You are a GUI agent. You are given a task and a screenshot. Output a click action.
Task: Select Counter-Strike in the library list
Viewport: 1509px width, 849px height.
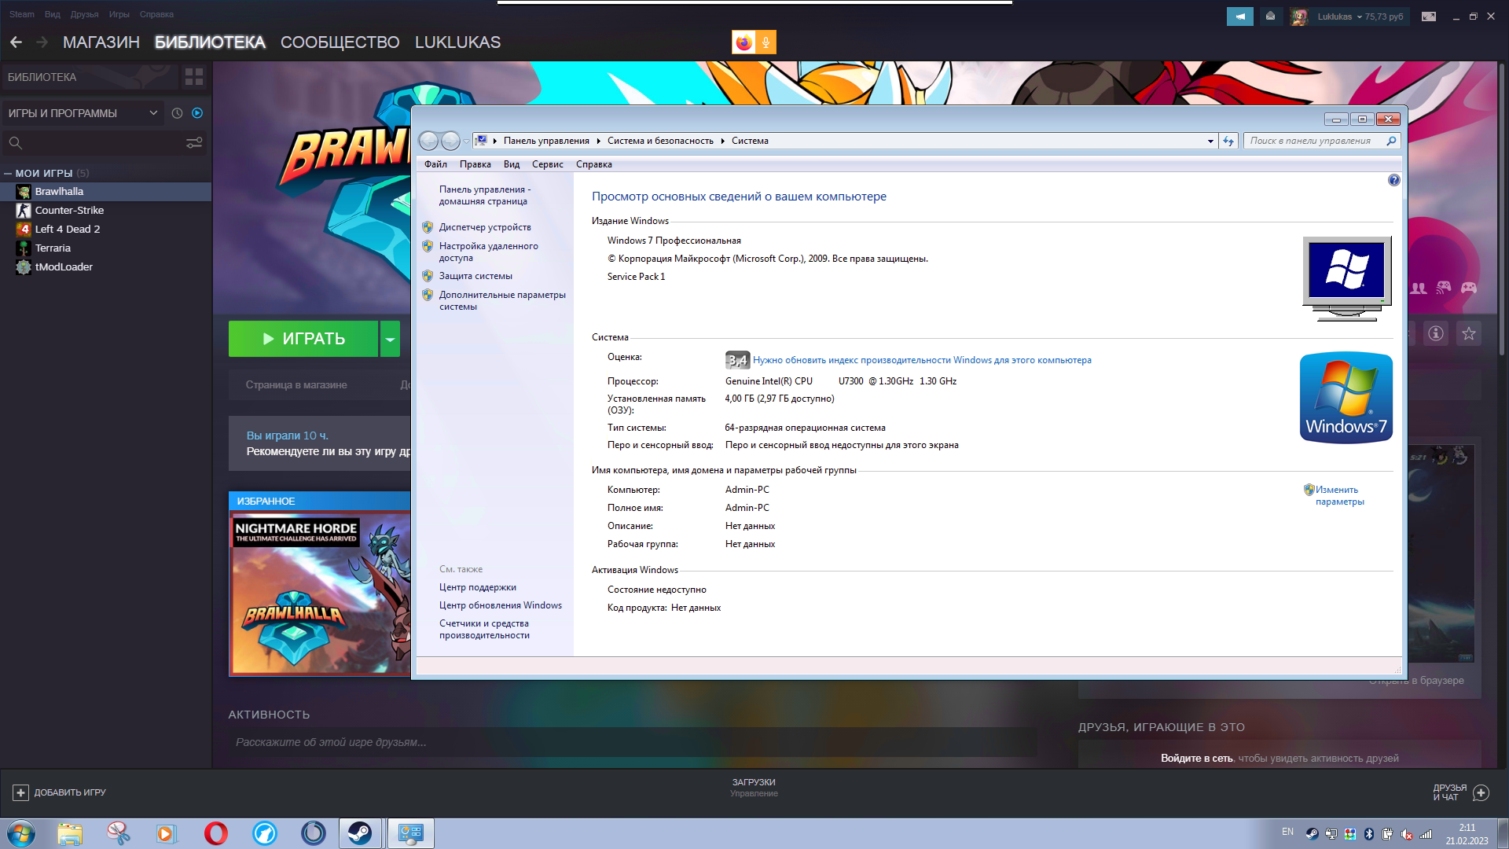point(106,210)
